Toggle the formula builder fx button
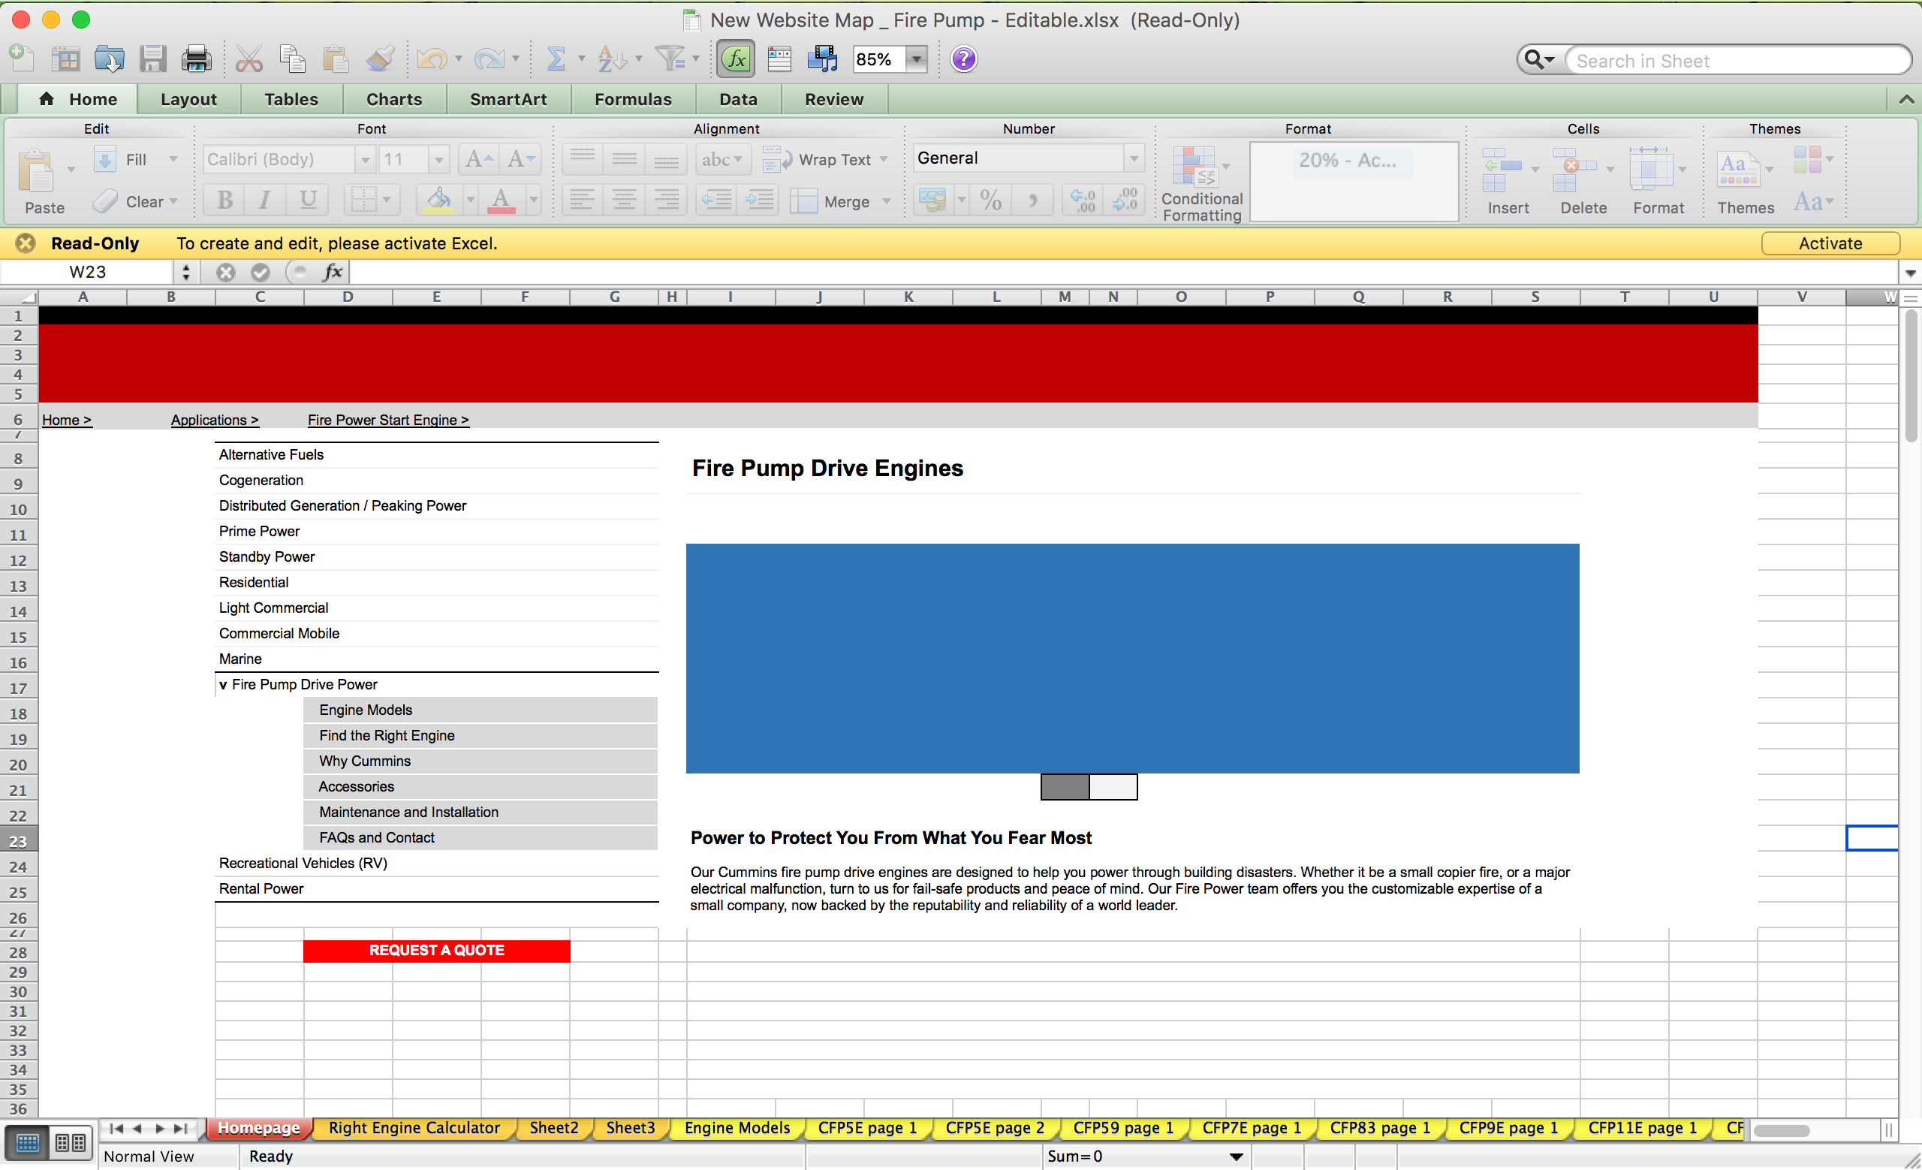Screen dimensions: 1922x1170 [736, 59]
